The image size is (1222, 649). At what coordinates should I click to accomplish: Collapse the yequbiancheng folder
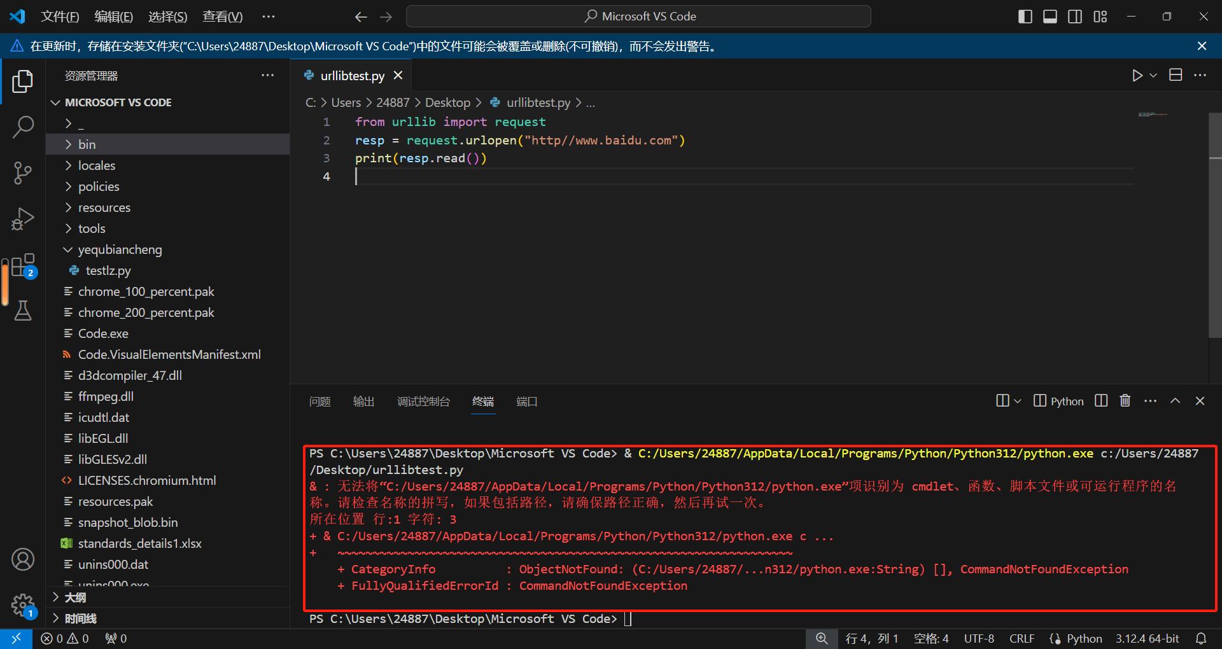[x=167, y=249]
